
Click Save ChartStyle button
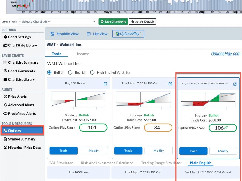point(113,21)
